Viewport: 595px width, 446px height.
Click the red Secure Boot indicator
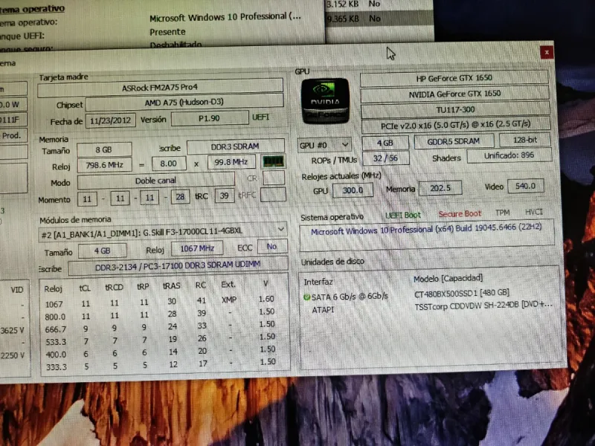point(460,213)
